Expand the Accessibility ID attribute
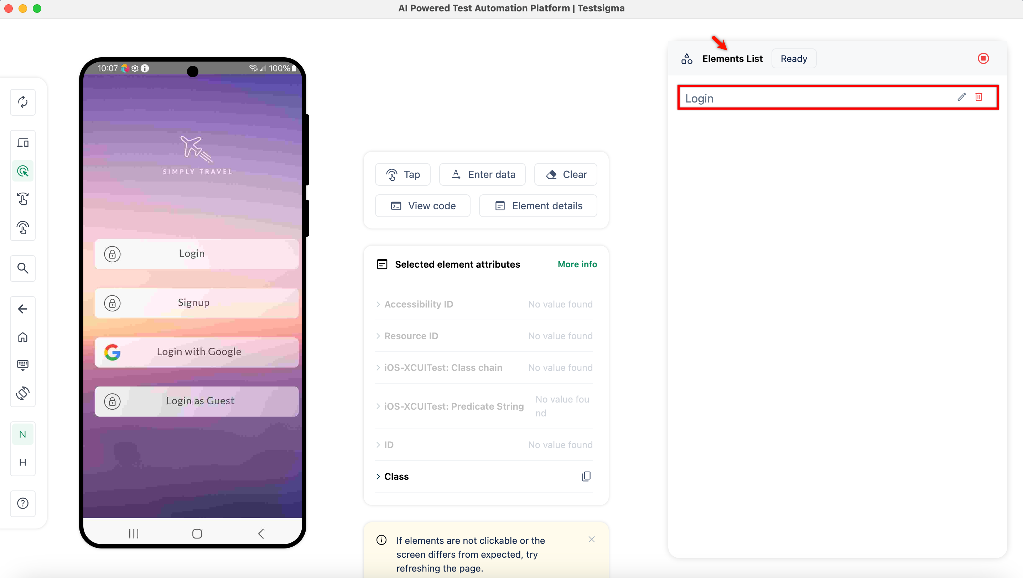Image resolution: width=1023 pixels, height=578 pixels. point(418,304)
